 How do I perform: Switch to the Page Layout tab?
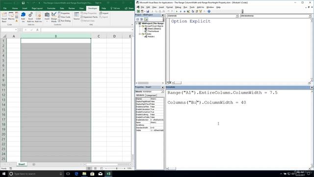37,8
